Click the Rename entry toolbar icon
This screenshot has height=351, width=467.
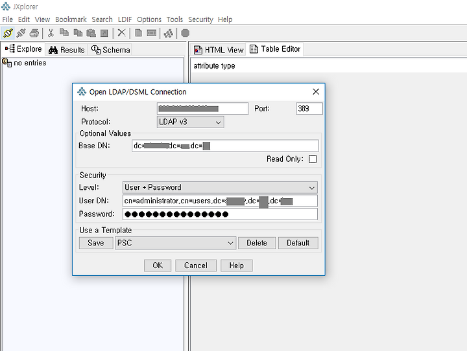(x=152, y=33)
